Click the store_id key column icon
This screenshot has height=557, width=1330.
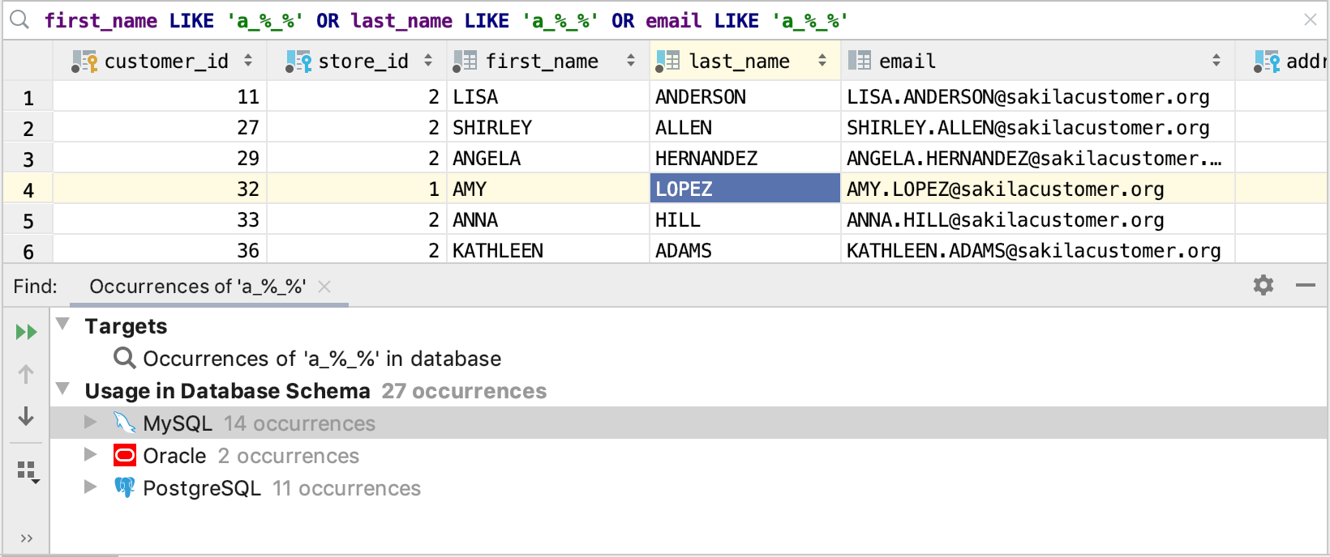[298, 62]
